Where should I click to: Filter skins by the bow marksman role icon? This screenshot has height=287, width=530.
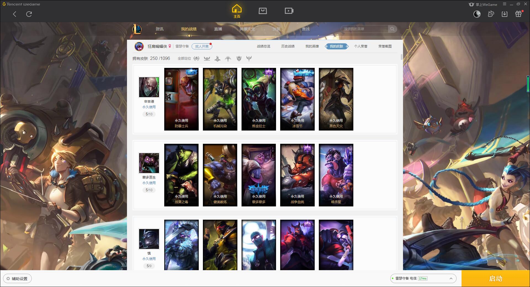click(228, 59)
